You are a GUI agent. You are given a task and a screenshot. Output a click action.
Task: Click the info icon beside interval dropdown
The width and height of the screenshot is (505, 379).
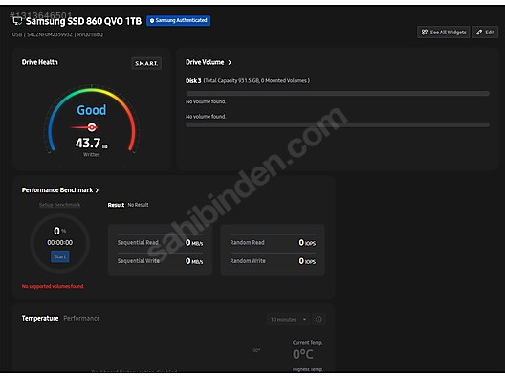pos(318,319)
